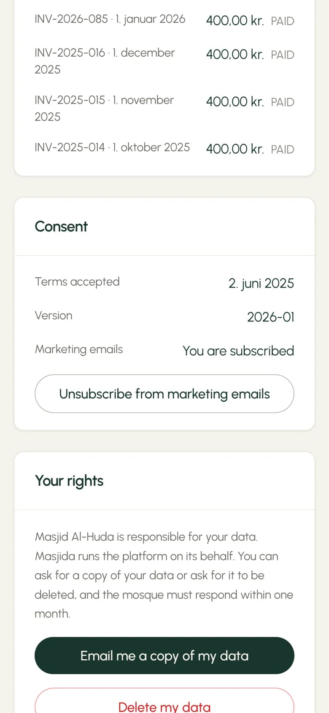Click PAID status of INV-2025-014
The width and height of the screenshot is (329, 713).
coord(283,150)
